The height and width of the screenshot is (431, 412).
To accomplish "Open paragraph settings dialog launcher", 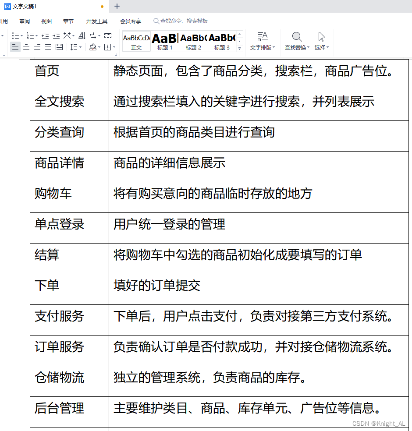I will (116, 55).
